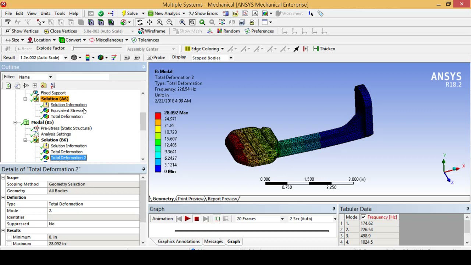This screenshot has width=471, height=265.
Task: Open the 20 Frames dropdown
Action: (282, 219)
